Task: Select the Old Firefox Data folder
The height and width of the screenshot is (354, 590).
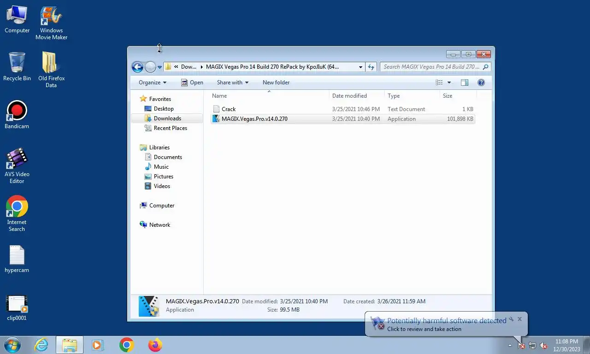Action: [x=51, y=70]
